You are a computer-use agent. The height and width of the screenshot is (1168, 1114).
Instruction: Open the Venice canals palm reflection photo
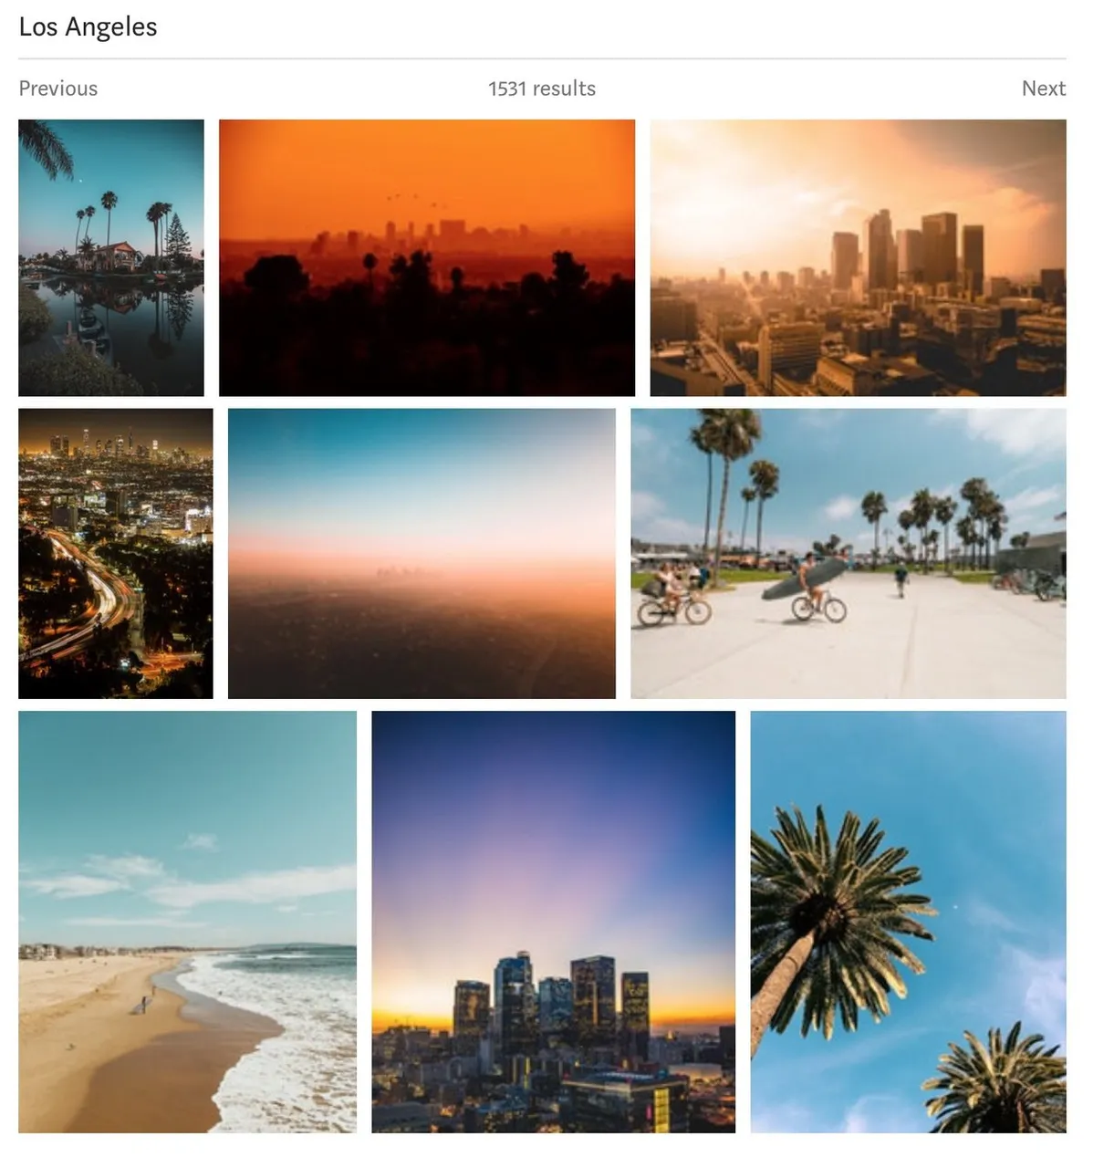[111, 257]
